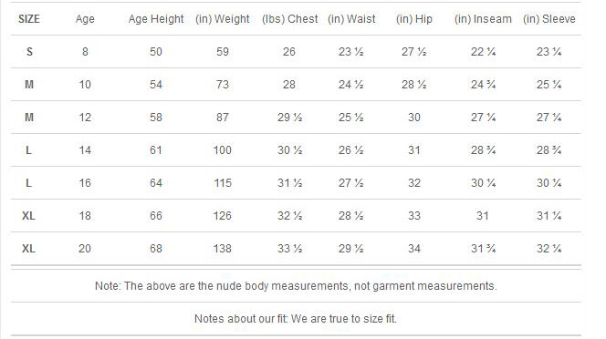The height and width of the screenshot is (339, 606).
Task: Select the S size row label
Action: pos(29,52)
